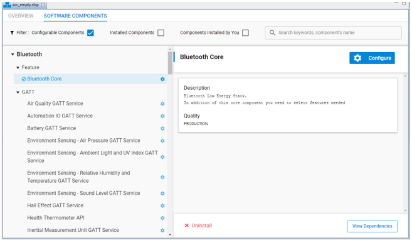The width and height of the screenshot is (412, 240).
Task: Minimize the editor pane
Action: coord(396,3)
